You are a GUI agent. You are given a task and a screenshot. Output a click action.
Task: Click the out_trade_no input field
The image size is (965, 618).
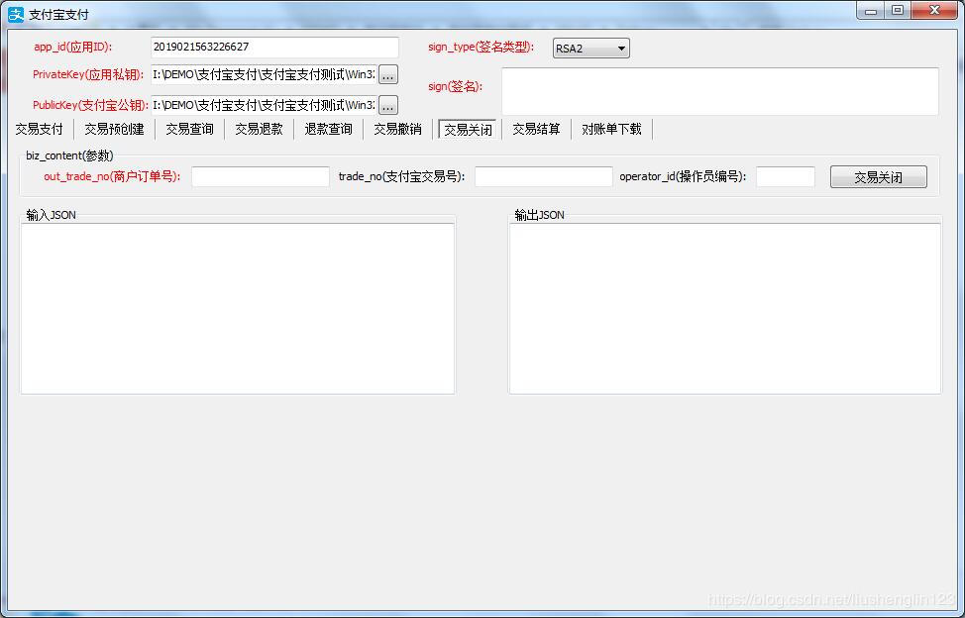[x=261, y=177]
